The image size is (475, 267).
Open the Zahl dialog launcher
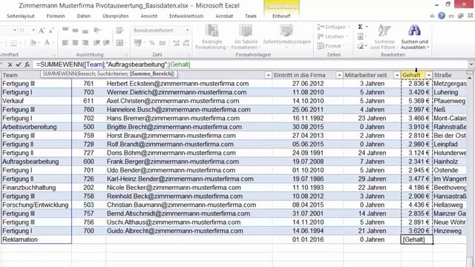point(188,55)
